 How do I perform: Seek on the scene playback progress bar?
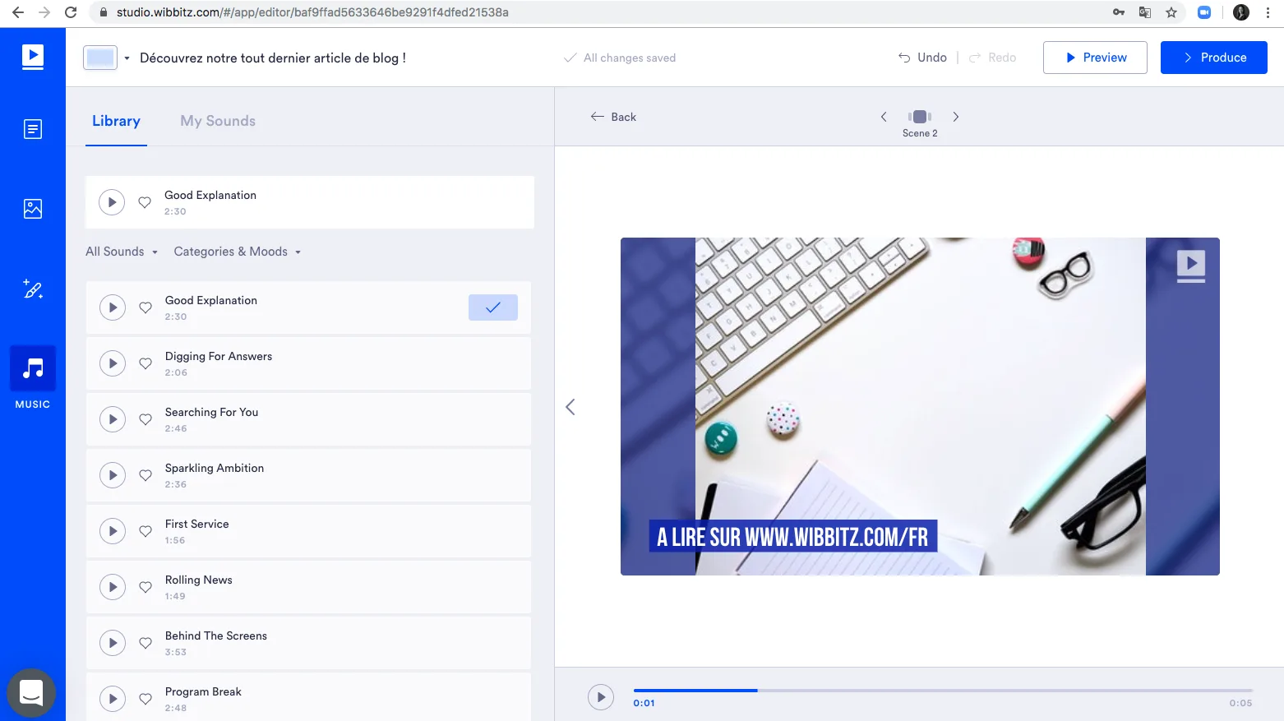(x=943, y=691)
